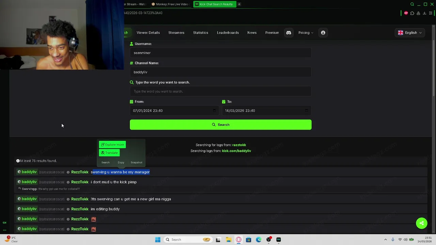The height and width of the screenshot is (245, 436).
Task: Open the browser tab search magnifier icon
Action: click(x=412, y=4)
